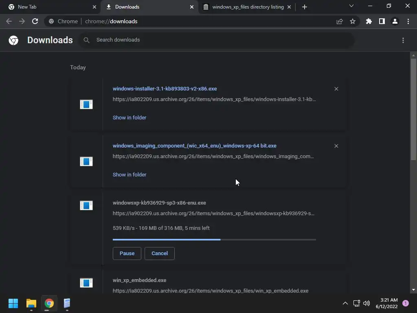
Task: Switch to the New Tab tab
Action: pos(50,7)
